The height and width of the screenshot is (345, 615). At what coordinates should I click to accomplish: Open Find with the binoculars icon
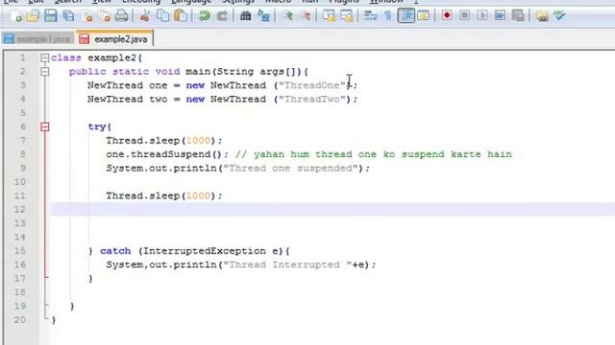(246, 16)
